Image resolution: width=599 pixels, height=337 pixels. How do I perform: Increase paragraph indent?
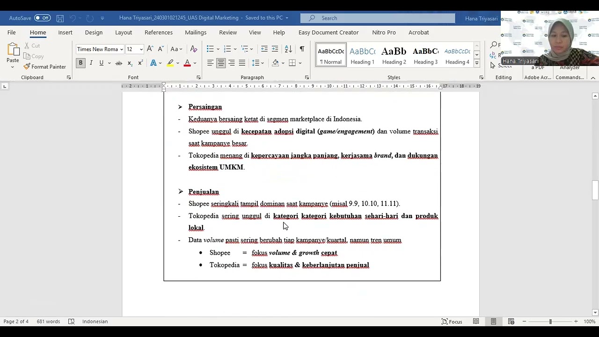pyautogui.click(x=275, y=49)
